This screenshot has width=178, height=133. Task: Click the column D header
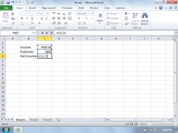point(59,38)
